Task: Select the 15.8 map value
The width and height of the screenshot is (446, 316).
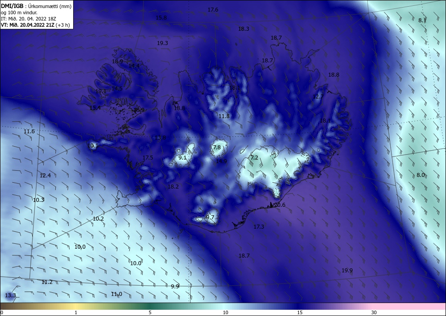Action: (x=161, y=18)
